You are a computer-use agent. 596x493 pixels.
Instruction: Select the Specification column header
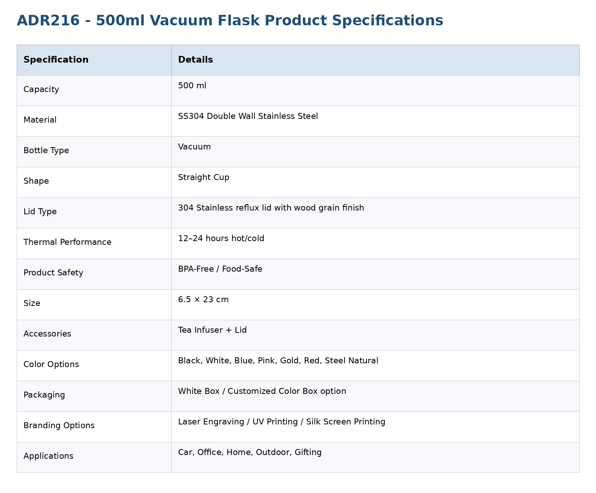(56, 60)
